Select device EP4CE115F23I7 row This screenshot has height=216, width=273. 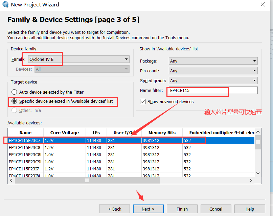[x=131, y=169]
